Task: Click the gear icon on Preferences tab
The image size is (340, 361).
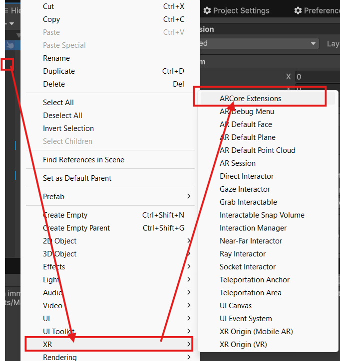Action: [298, 10]
